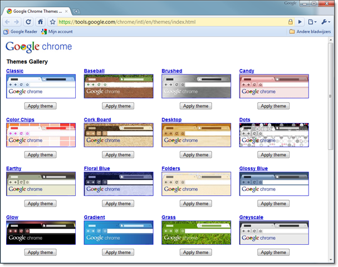The height and width of the screenshot is (267, 338).
Task: Open the Greyscale theme link
Action: point(251,217)
